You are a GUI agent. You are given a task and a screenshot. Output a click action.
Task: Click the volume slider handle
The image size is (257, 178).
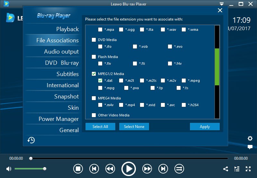click(45, 169)
